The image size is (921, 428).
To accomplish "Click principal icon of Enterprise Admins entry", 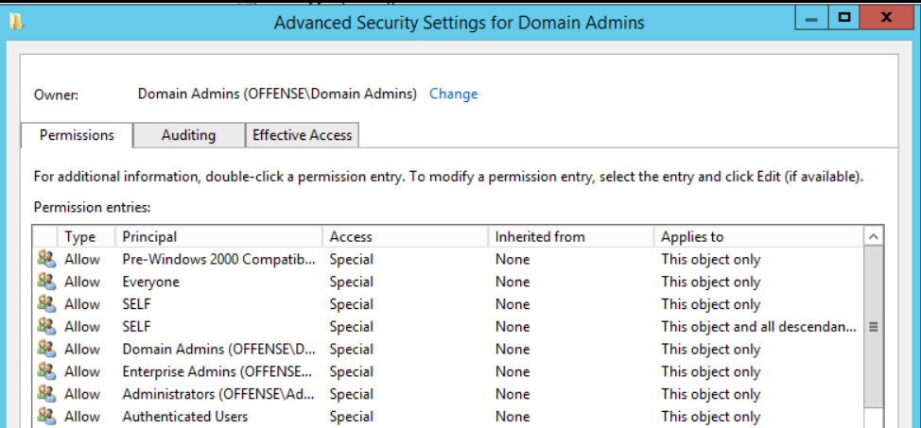I will (45, 372).
